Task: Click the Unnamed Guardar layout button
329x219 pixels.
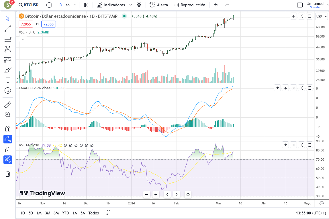Action: 315,5
